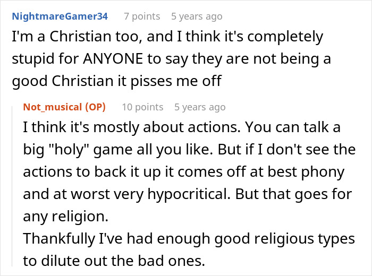The image size is (372, 276).
Task: Click the quoted word "holy"
Action: point(68,150)
